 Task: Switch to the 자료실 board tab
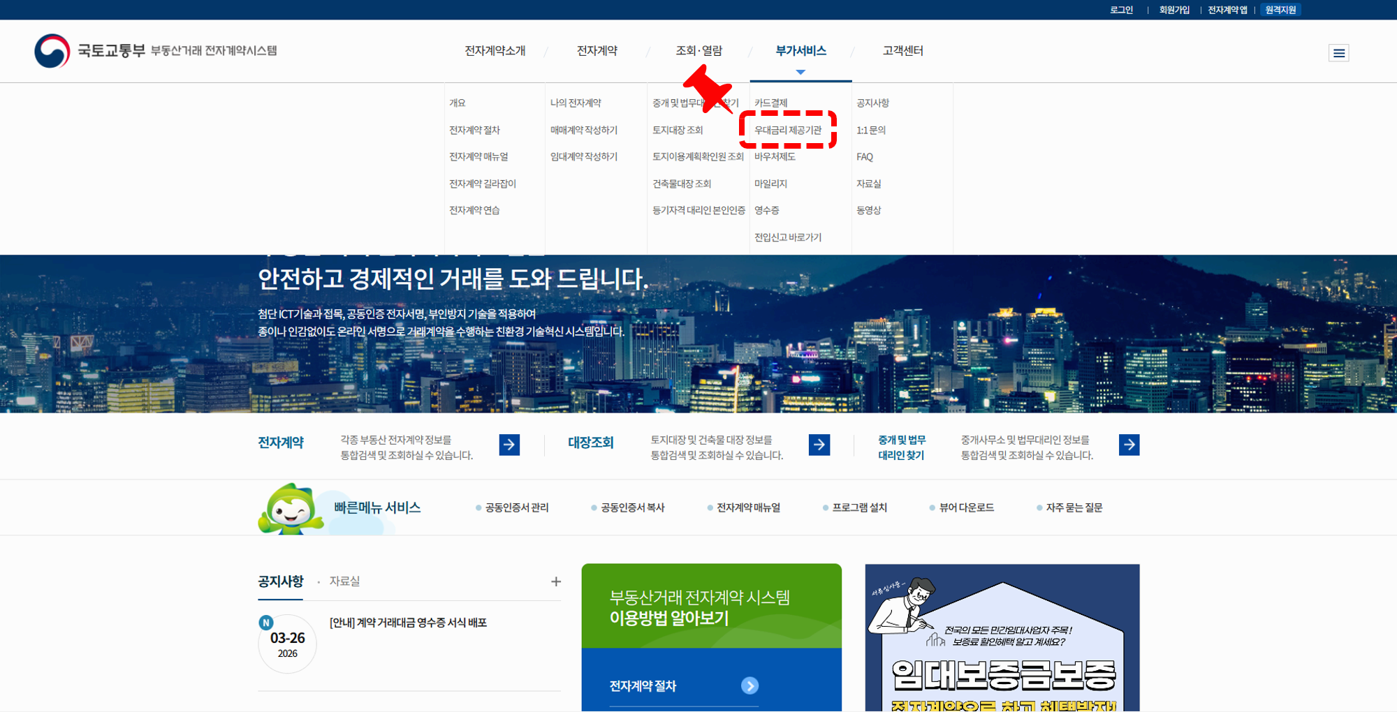pos(344,581)
